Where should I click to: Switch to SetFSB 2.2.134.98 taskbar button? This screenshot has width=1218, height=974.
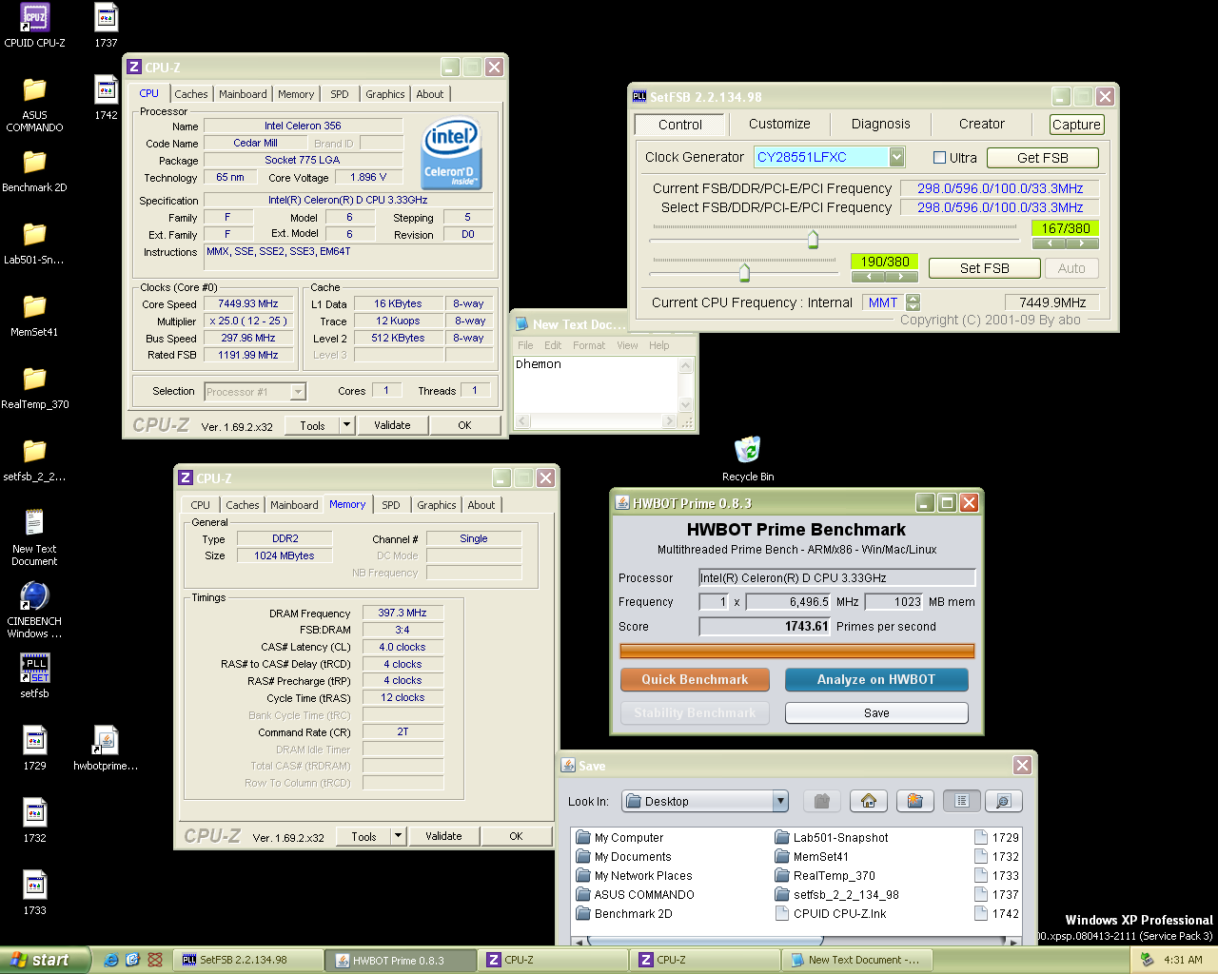pyautogui.click(x=249, y=960)
